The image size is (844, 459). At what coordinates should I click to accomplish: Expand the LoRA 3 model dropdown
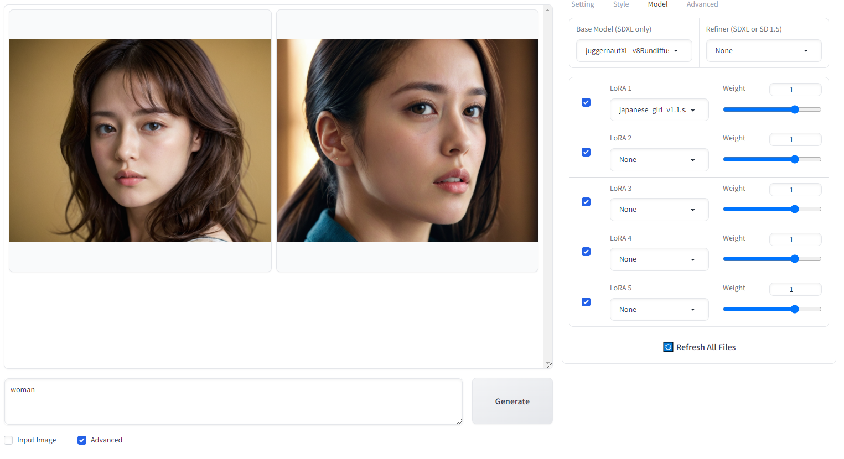click(659, 209)
